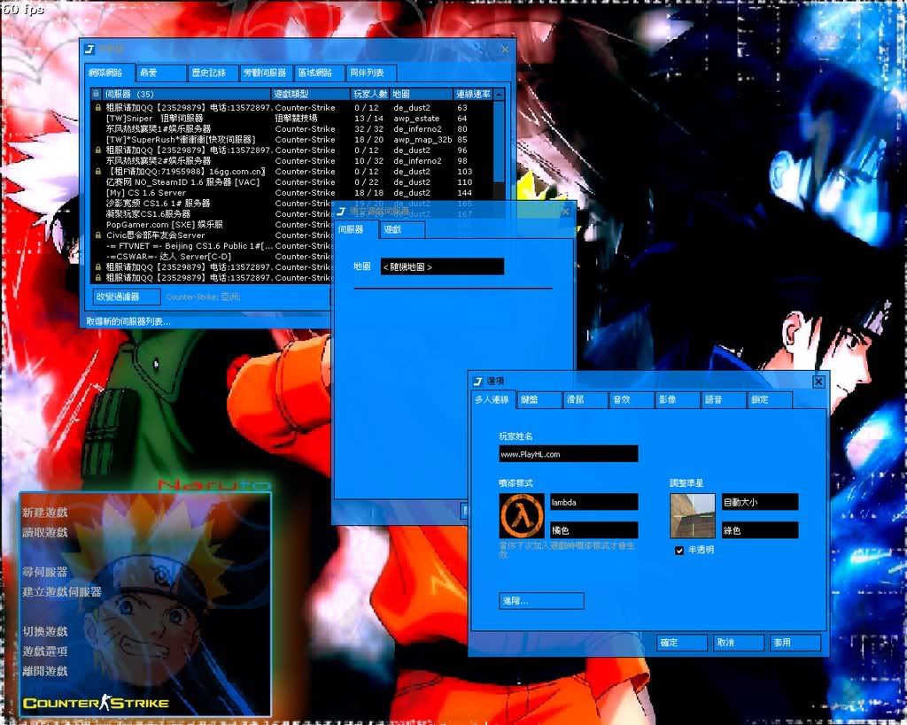Open the 綠色 crosshair color dropdown
The image size is (907, 725).
tap(759, 530)
